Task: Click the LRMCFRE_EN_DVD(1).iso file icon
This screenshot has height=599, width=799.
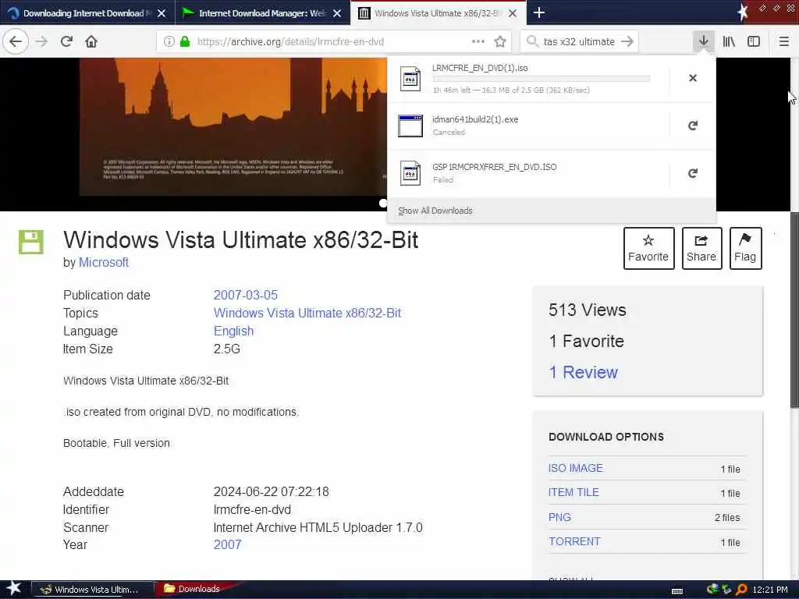Action: click(x=410, y=79)
